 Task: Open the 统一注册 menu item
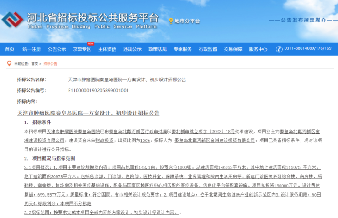pos(32,49)
